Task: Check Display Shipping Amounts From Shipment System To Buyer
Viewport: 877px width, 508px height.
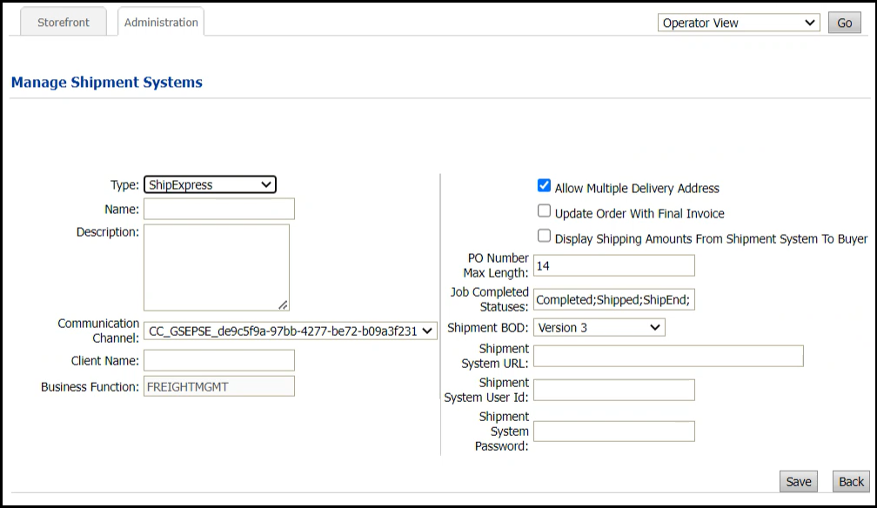Action: [544, 236]
